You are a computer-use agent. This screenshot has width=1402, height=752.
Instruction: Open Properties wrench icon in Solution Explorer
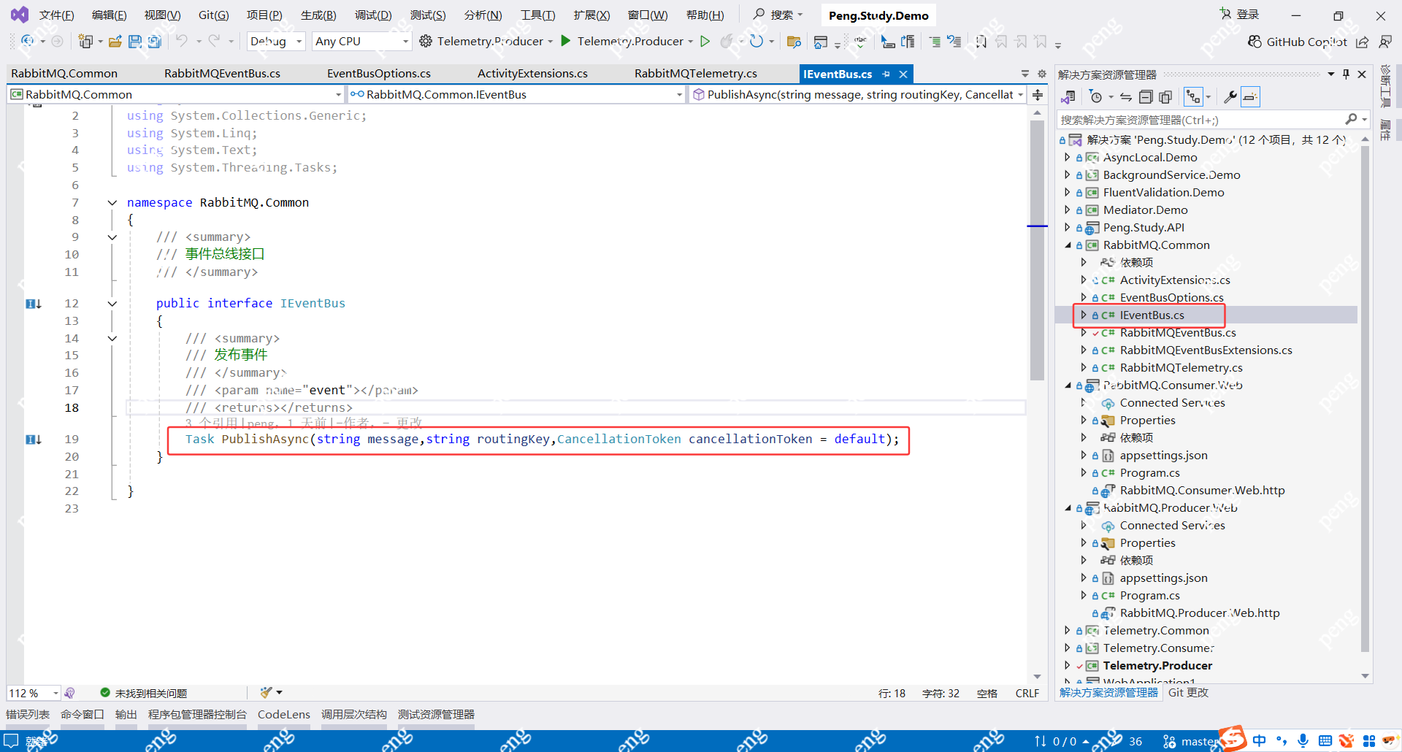click(x=1230, y=97)
